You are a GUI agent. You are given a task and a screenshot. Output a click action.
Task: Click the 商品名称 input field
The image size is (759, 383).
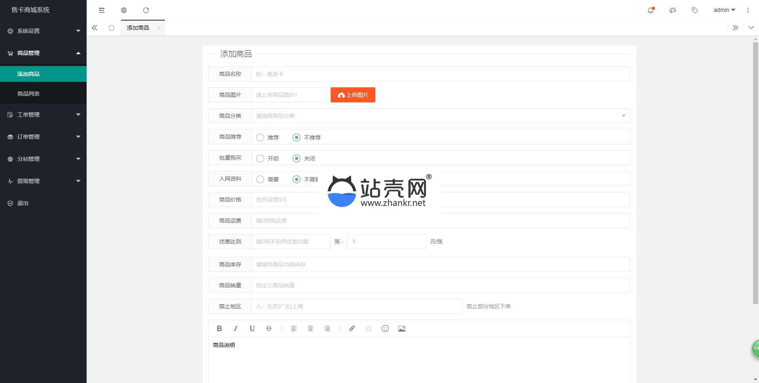(440, 74)
